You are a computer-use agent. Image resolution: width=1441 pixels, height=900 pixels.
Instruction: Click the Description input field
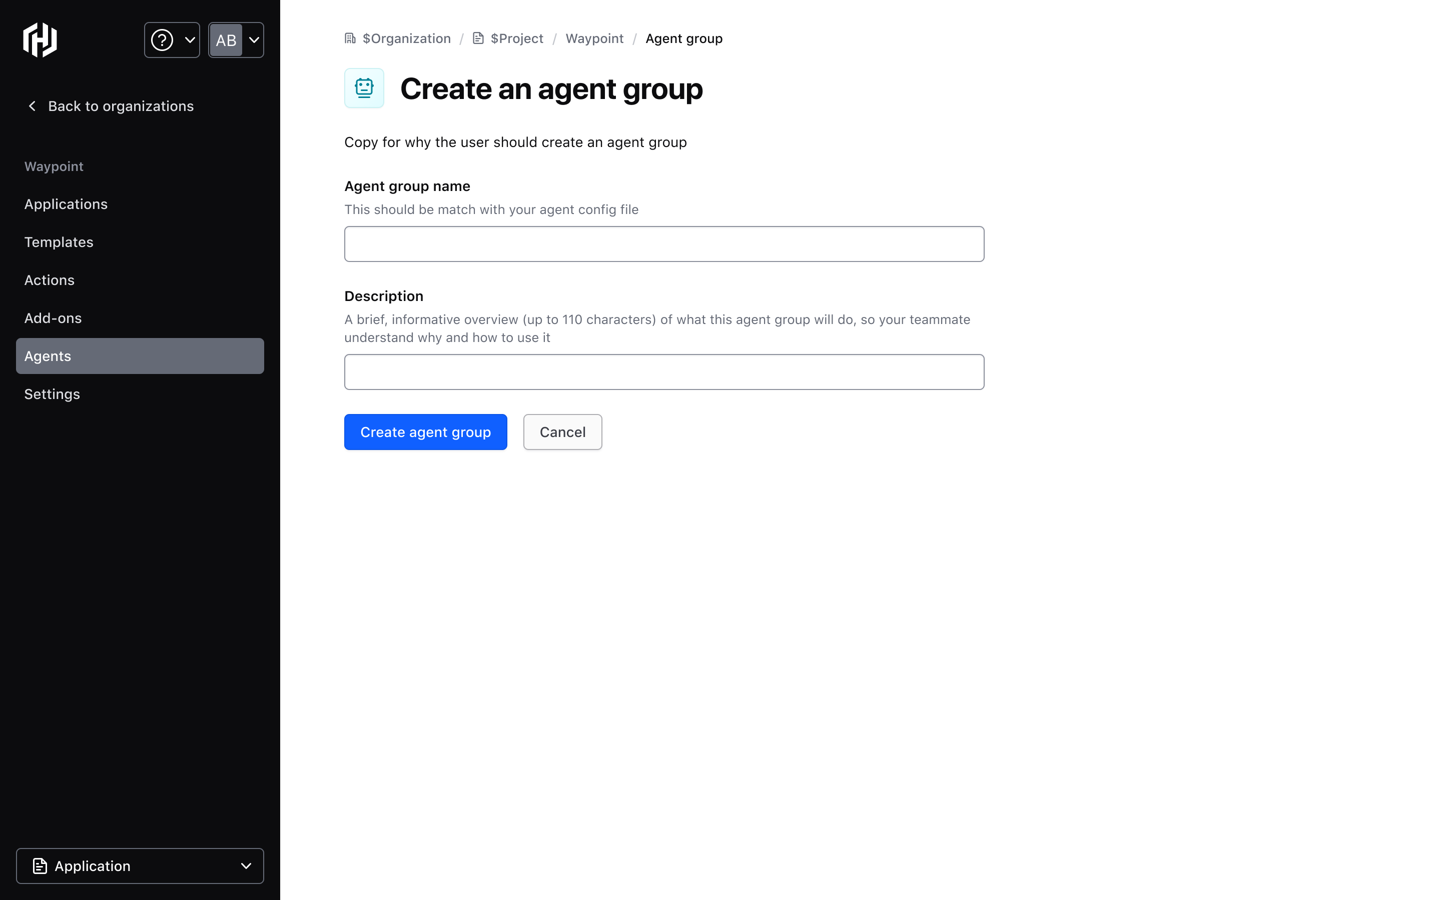(x=664, y=371)
